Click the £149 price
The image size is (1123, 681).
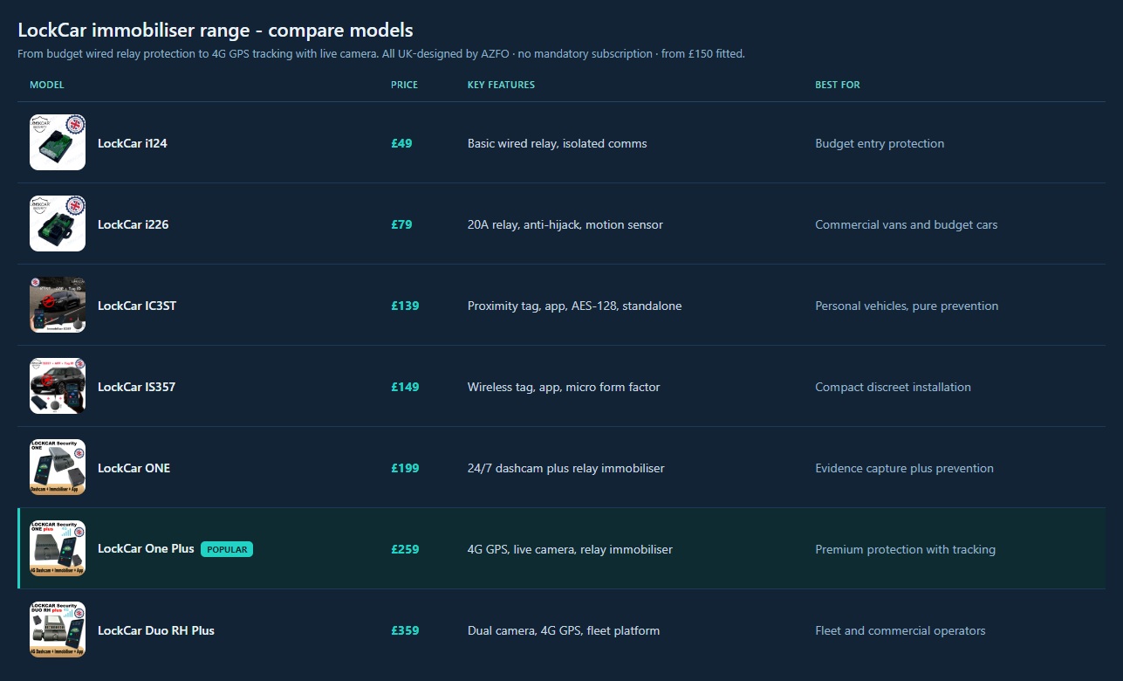pyautogui.click(x=405, y=387)
